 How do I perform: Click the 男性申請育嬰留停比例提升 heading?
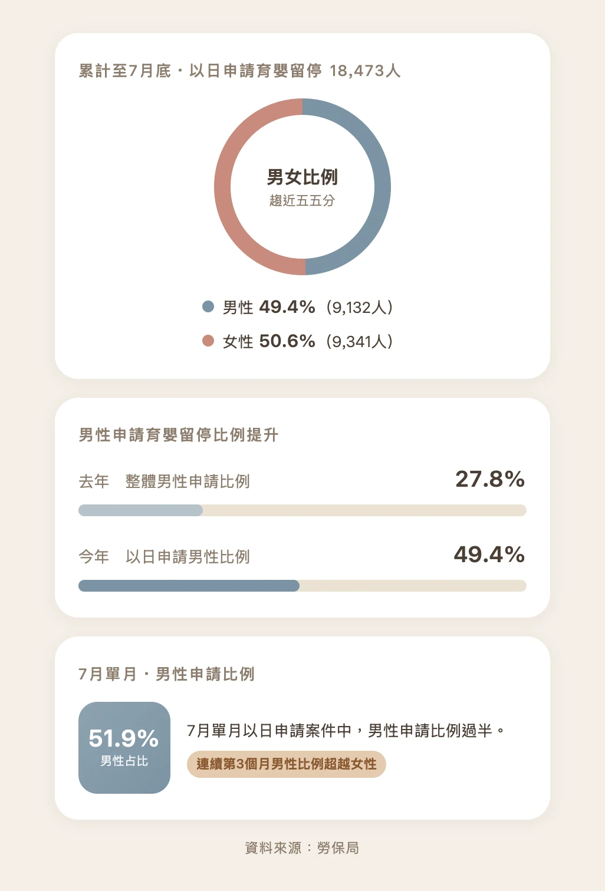pyautogui.click(x=179, y=435)
